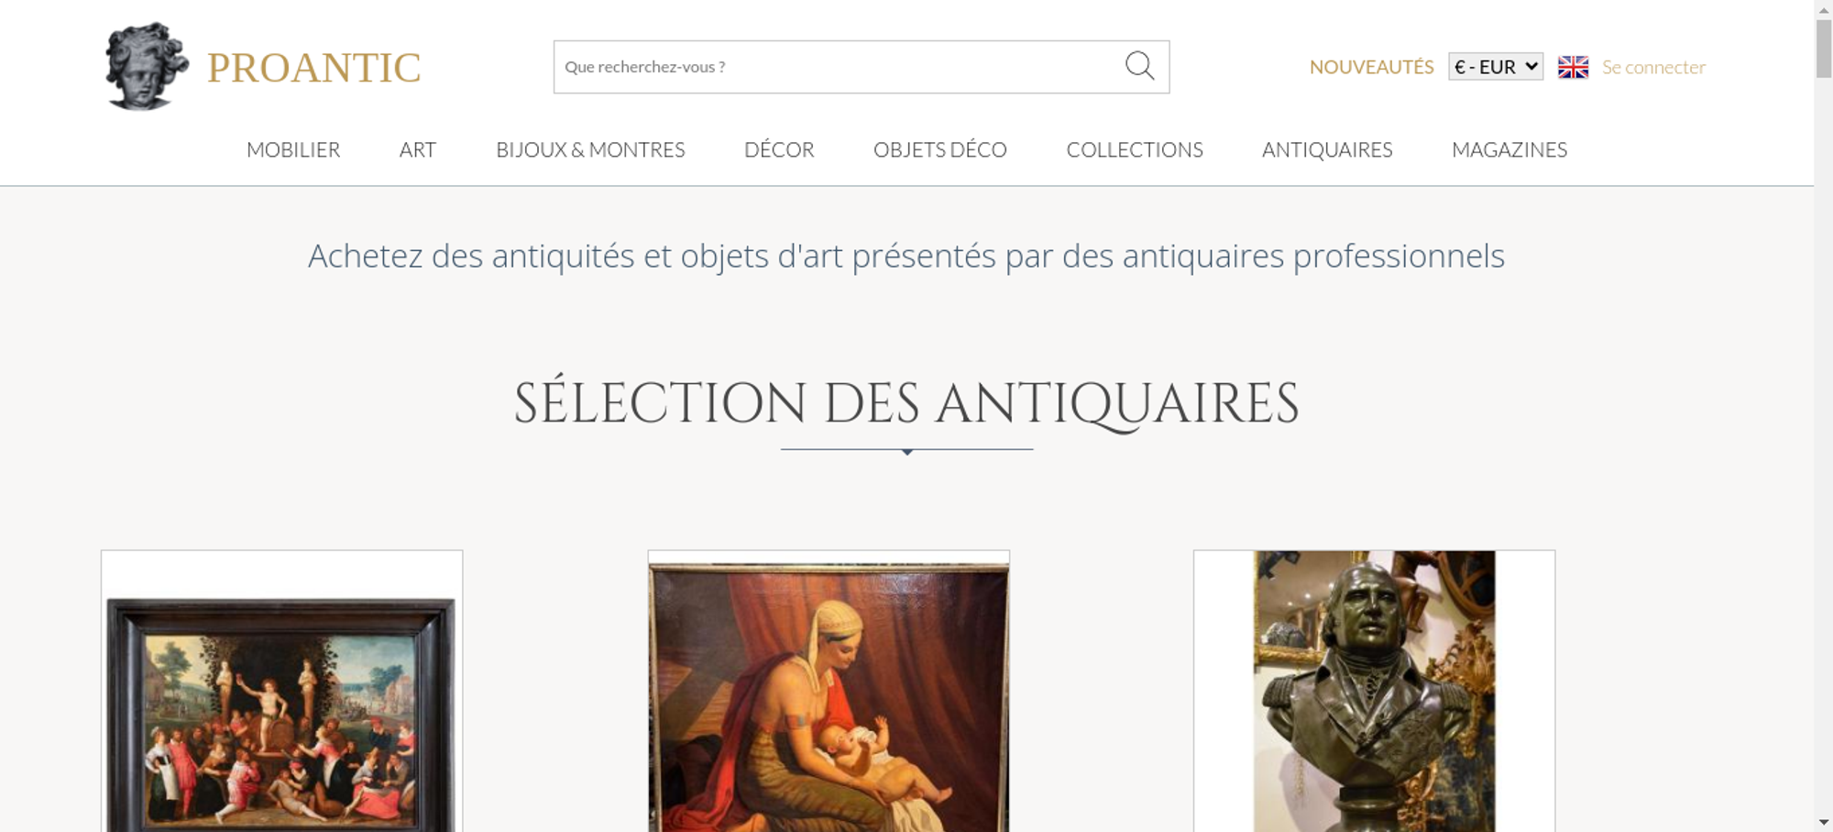
Task: Open the MAGAZINES menu
Action: point(1509,149)
